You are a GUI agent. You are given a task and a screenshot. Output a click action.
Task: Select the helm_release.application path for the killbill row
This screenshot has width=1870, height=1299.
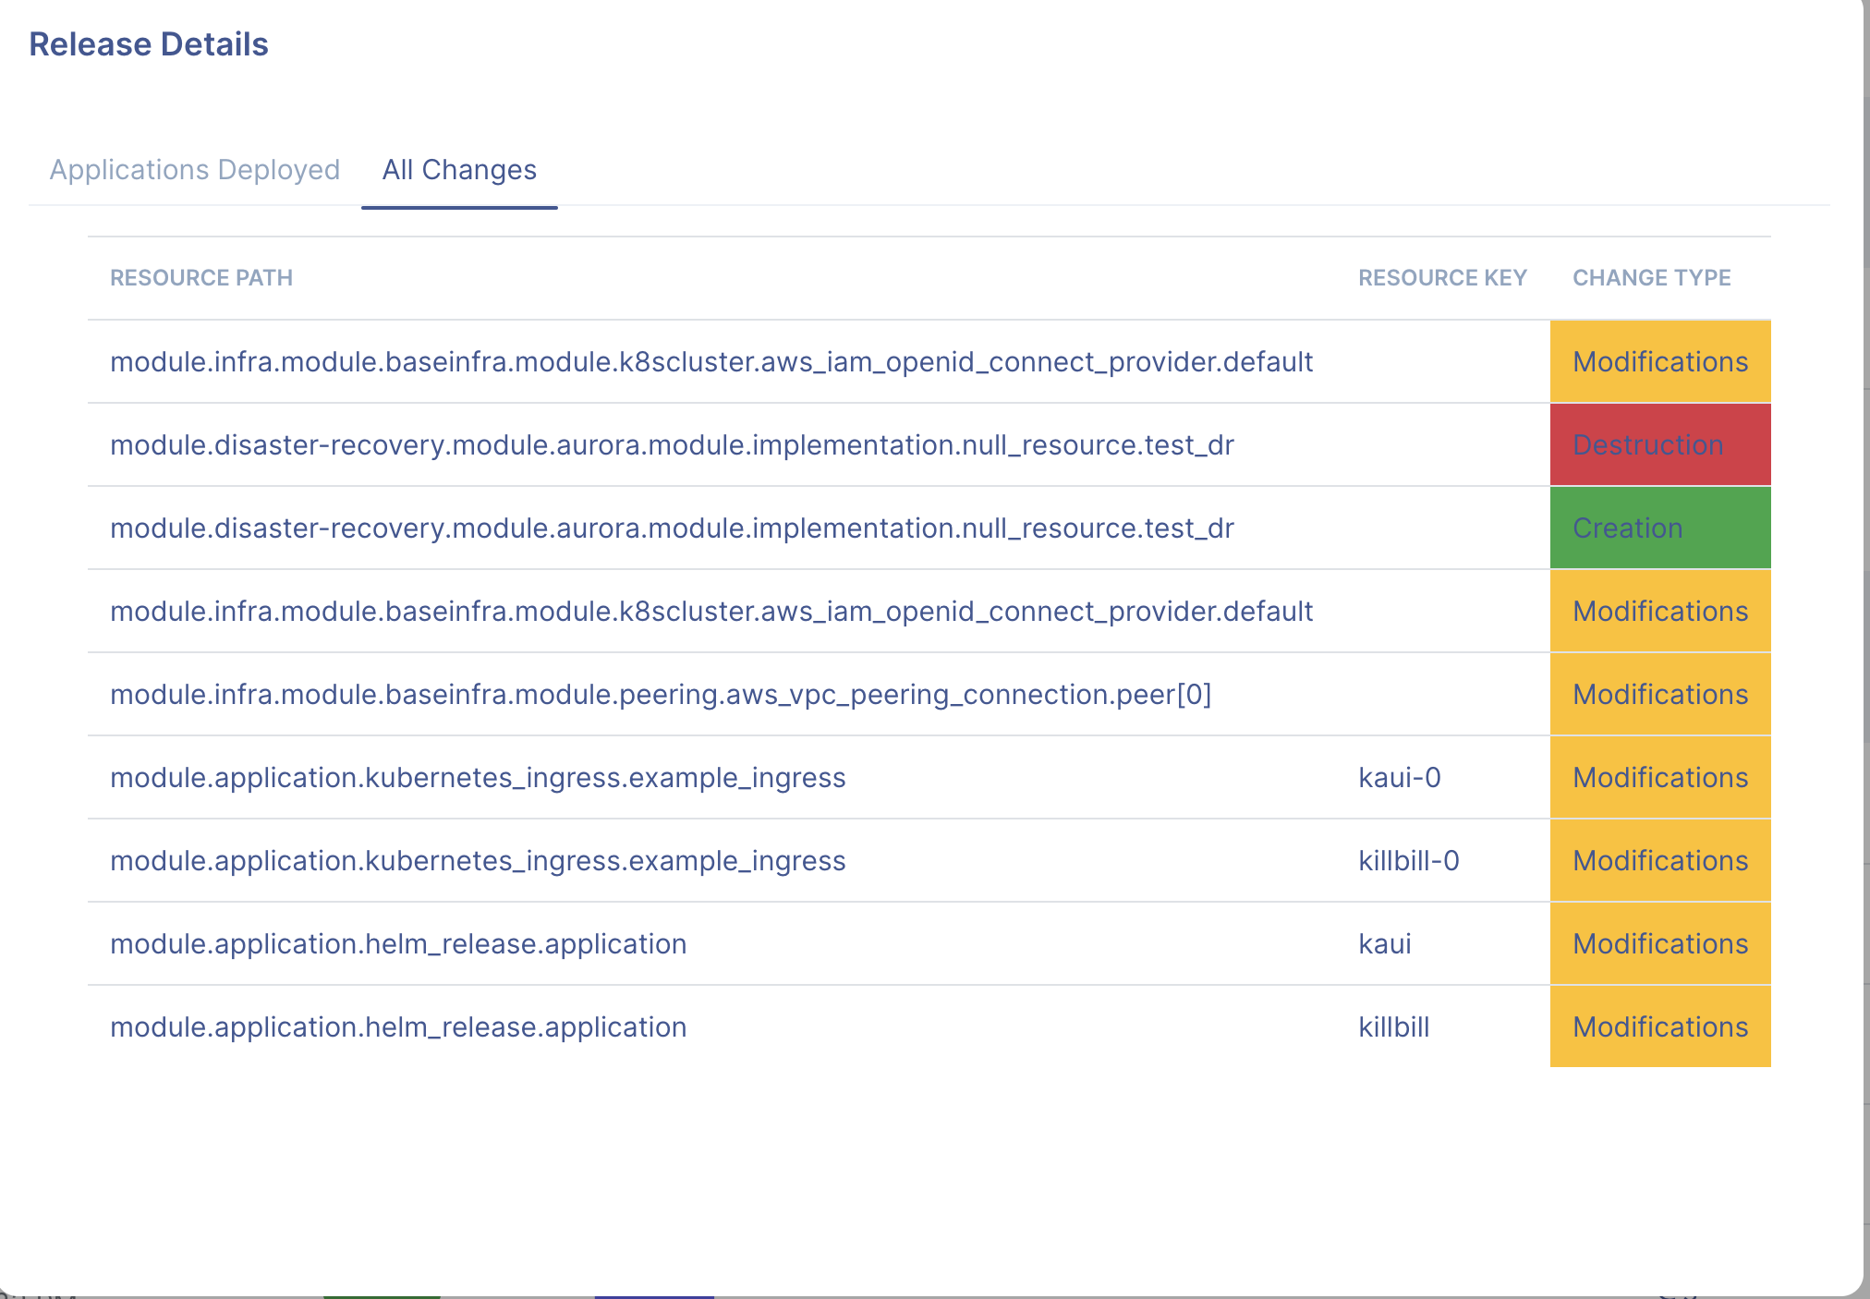pos(398,1027)
